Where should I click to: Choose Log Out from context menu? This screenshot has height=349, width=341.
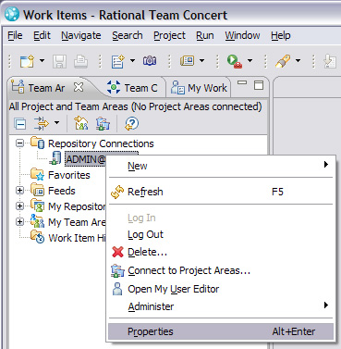click(145, 234)
